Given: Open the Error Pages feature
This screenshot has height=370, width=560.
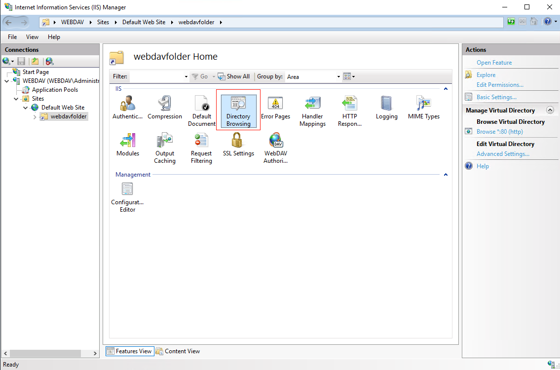Looking at the screenshot, I should 275,108.
